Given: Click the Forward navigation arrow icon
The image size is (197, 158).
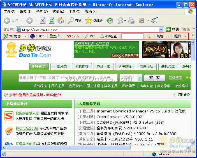Looking at the screenshot, I should click(x=29, y=21).
